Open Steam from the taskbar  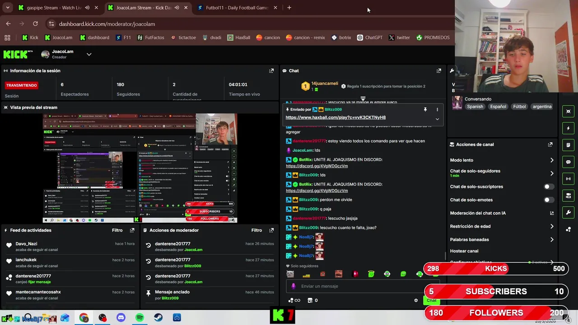coord(158,318)
